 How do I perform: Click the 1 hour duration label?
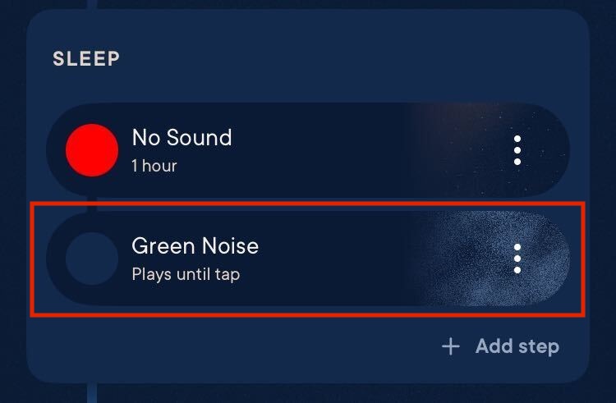(x=154, y=166)
